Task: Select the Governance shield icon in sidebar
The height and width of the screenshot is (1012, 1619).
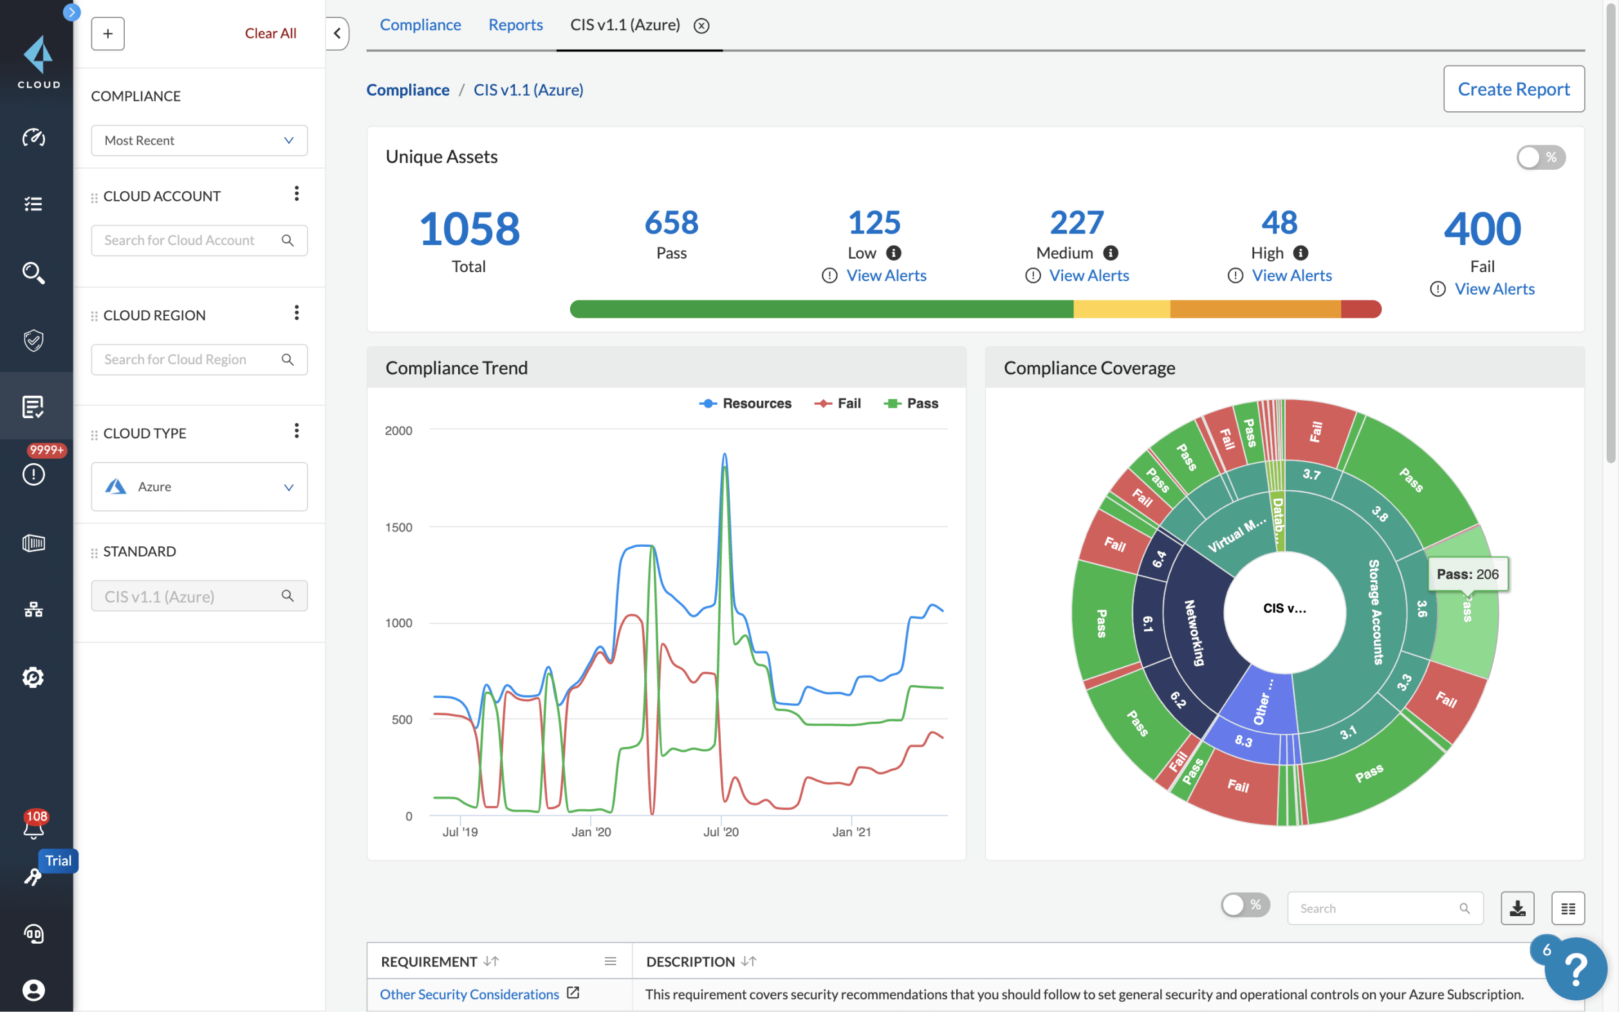Action: point(33,341)
